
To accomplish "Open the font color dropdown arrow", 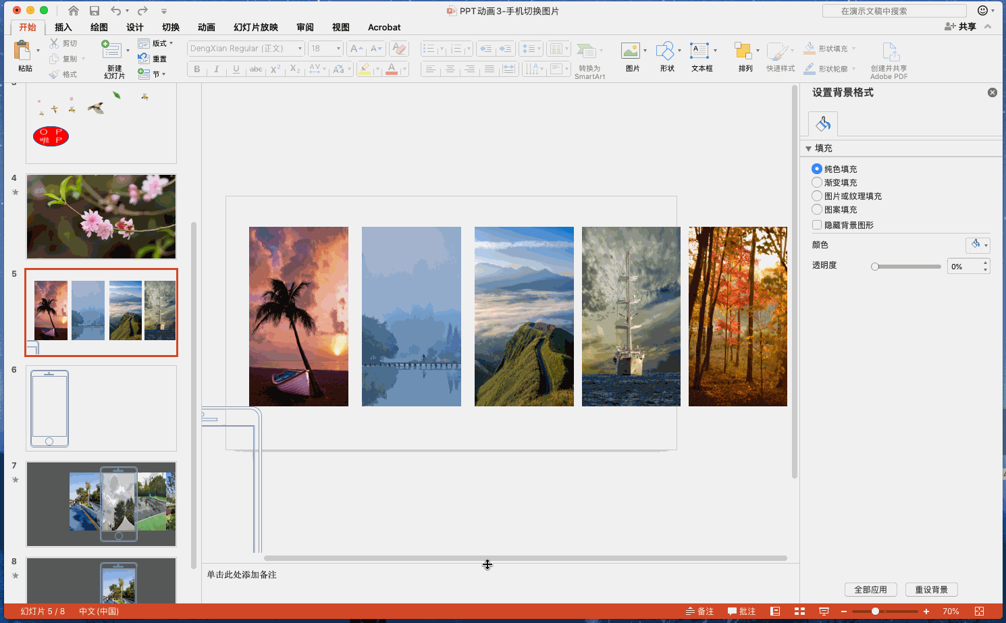I will pyautogui.click(x=405, y=69).
